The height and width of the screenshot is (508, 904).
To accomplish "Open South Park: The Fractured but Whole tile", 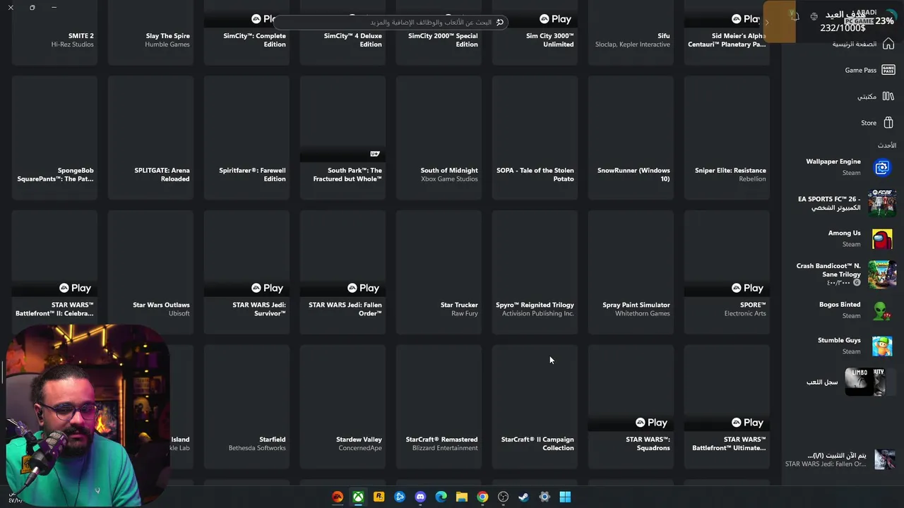I will [x=343, y=138].
